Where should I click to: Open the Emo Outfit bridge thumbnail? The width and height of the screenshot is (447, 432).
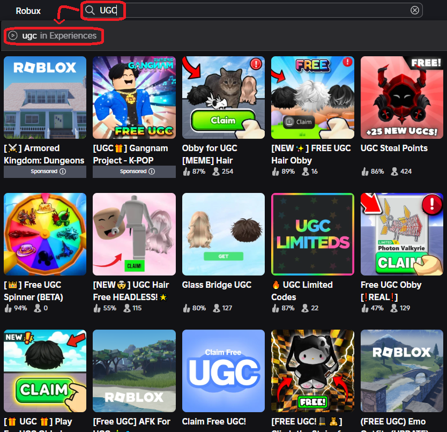402,371
